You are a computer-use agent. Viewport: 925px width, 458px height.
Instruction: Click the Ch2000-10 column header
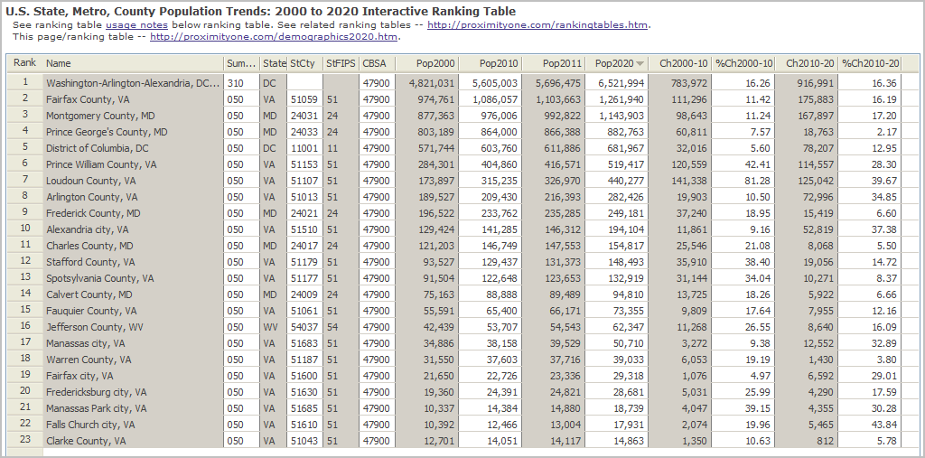(678, 64)
